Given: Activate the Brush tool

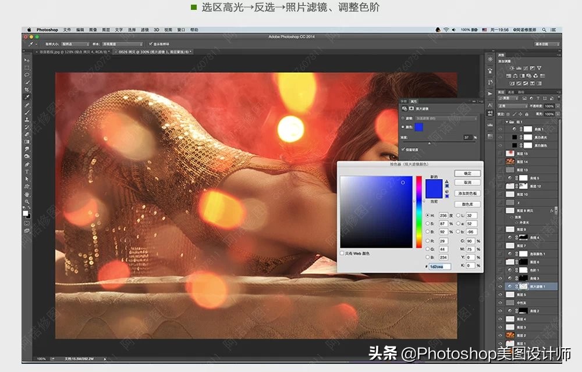Looking at the screenshot, I should click(x=26, y=111).
